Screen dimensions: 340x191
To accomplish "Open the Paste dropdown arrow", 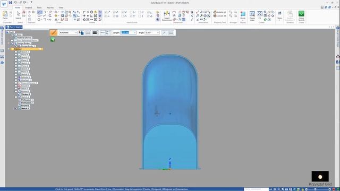I will click(x=5, y=21).
